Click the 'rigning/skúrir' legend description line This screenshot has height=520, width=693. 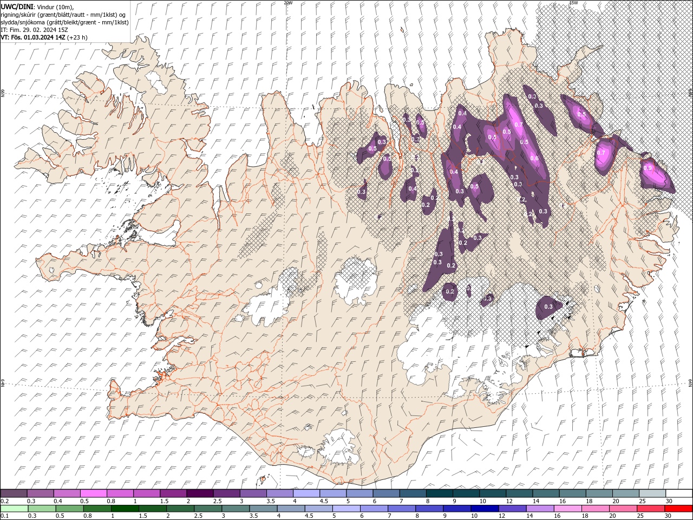click(x=64, y=15)
